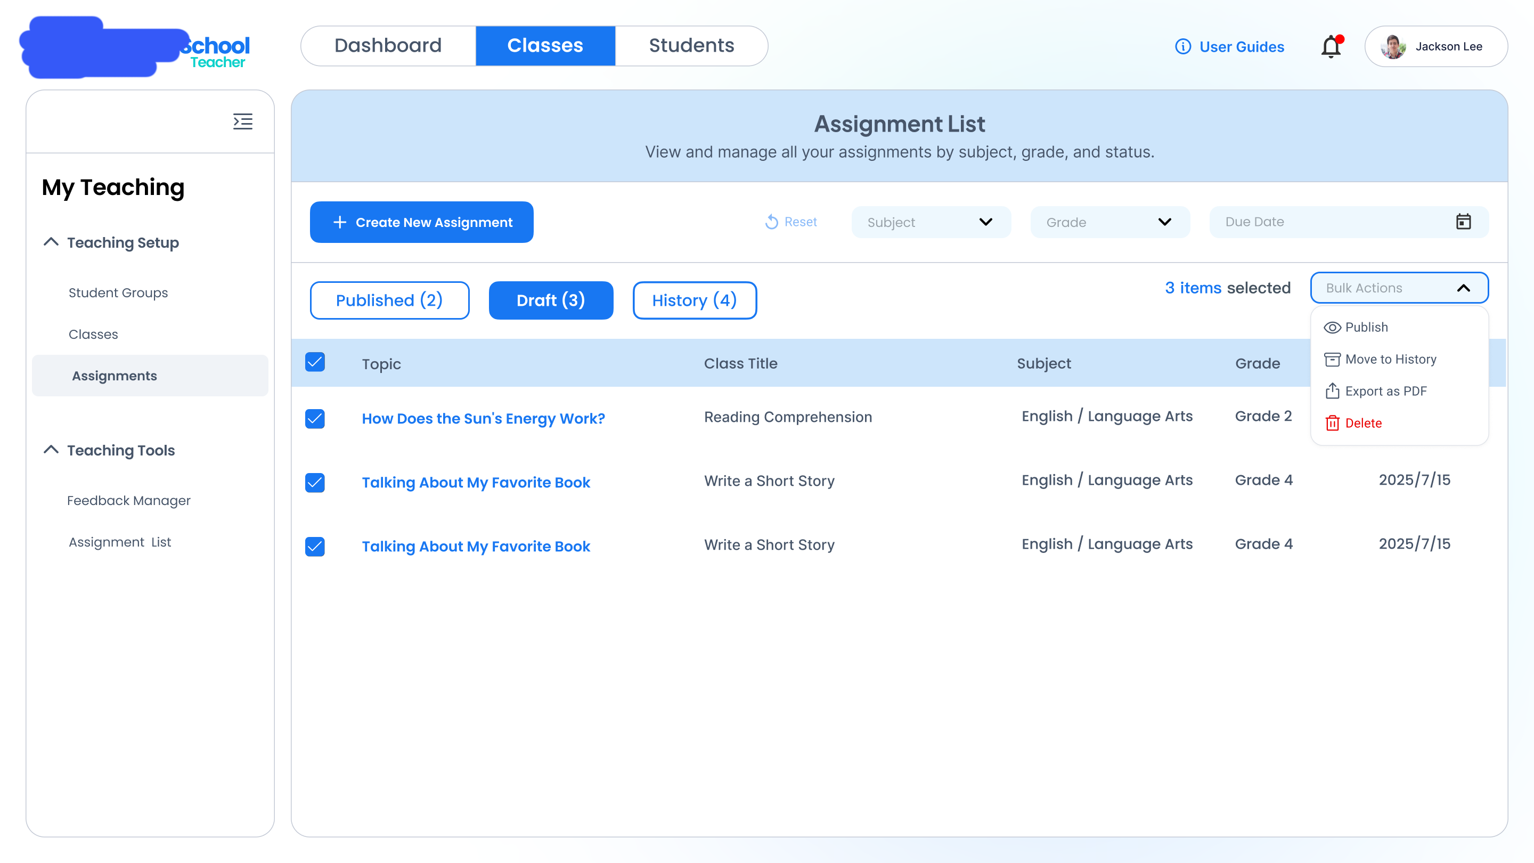The image size is (1534, 863).
Task: Choose Delete from Bulk Actions
Action: click(1399, 423)
